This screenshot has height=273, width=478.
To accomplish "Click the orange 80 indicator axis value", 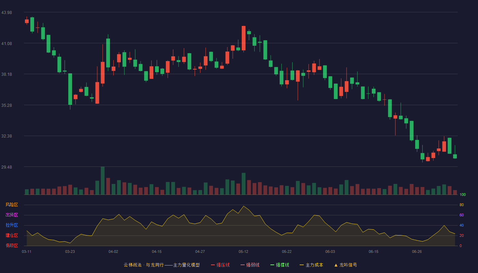I will coord(462,205).
